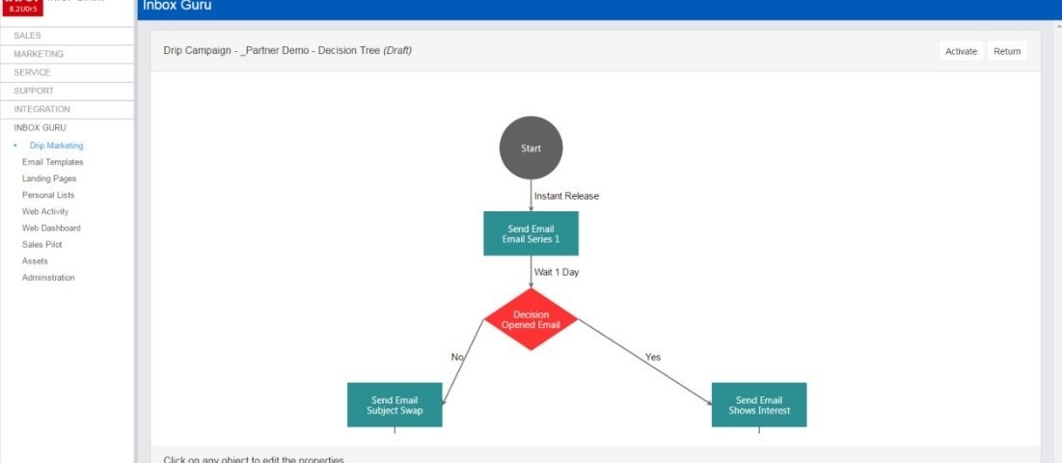Go to Assets
The height and width of the screenshot is (463, 1062).
[x=36, y=260]
